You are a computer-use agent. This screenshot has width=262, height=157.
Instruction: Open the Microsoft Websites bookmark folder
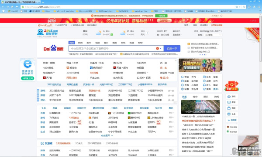64,11
